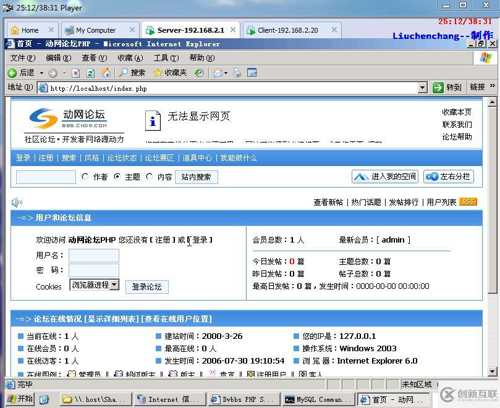Open the address bar URL dropdown
The width and height of the screenshot is (500, 408).
[x=423, y=87]
